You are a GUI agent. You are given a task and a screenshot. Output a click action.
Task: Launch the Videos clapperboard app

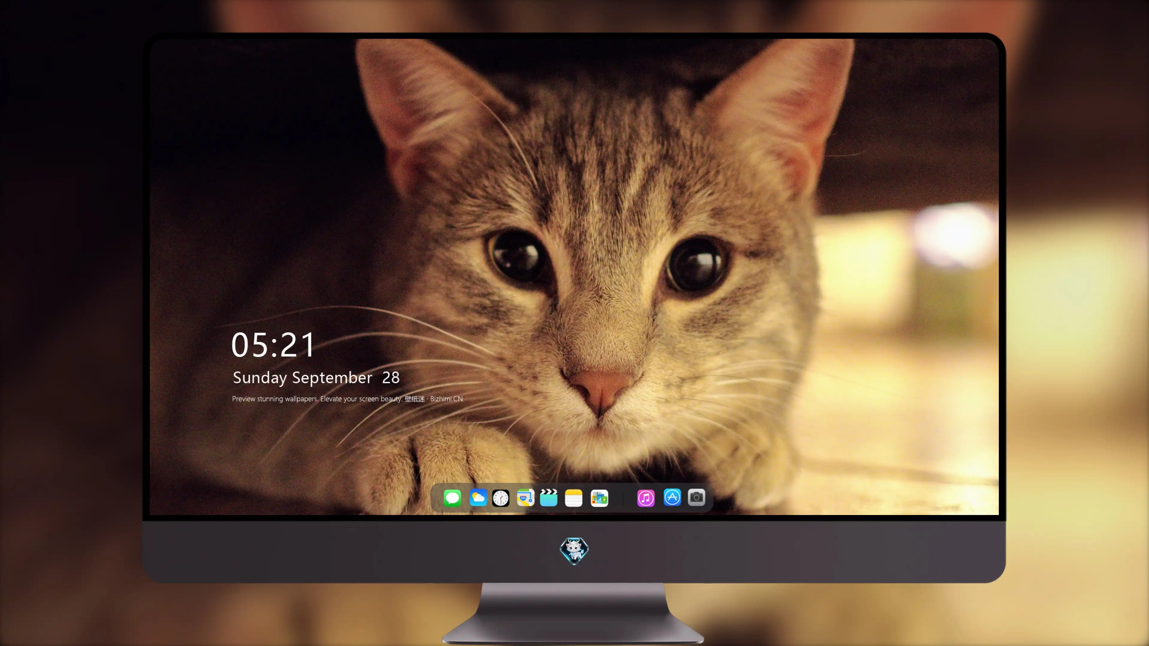(x=549, y=498)
